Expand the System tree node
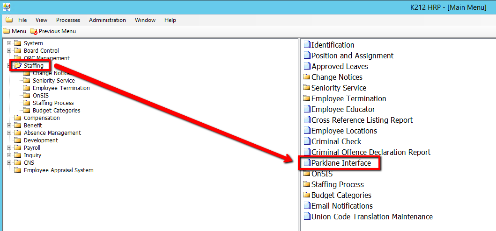 pyautogui.click(x=9, y=43)
